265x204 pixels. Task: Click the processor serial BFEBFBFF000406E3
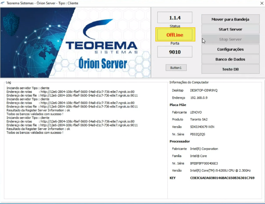pyautogui.click(x=204, y=163)
